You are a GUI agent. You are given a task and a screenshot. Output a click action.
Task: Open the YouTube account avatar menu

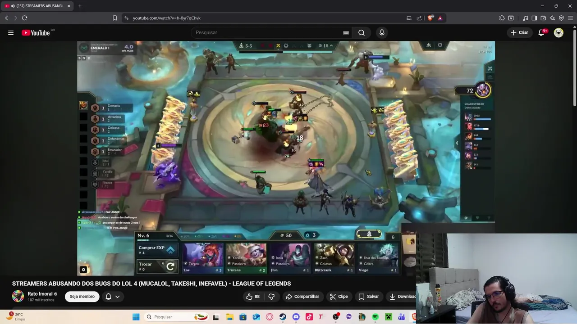[559, 32]
